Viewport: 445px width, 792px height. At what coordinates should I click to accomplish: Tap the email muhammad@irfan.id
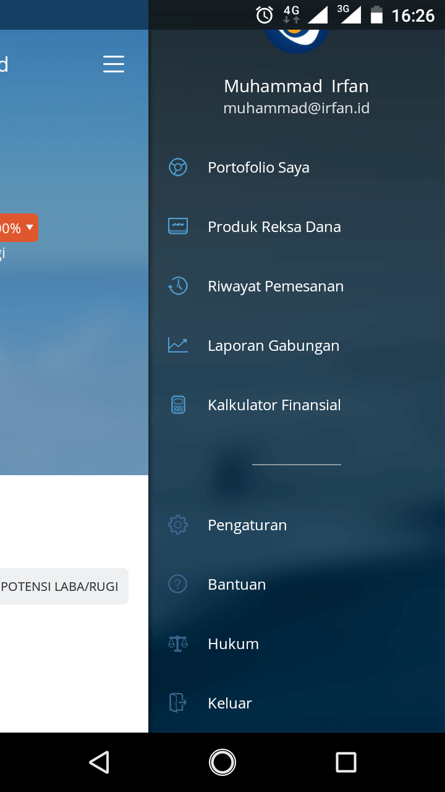(296, 108)
